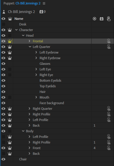Click the Character group crown icon
Viewport: 114px width, 166px height.
pos(10,30)
